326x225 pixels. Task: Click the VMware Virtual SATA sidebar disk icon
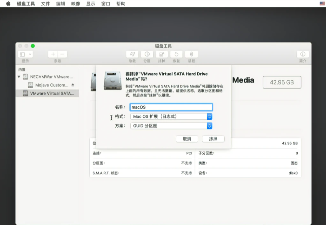[25, 93]
